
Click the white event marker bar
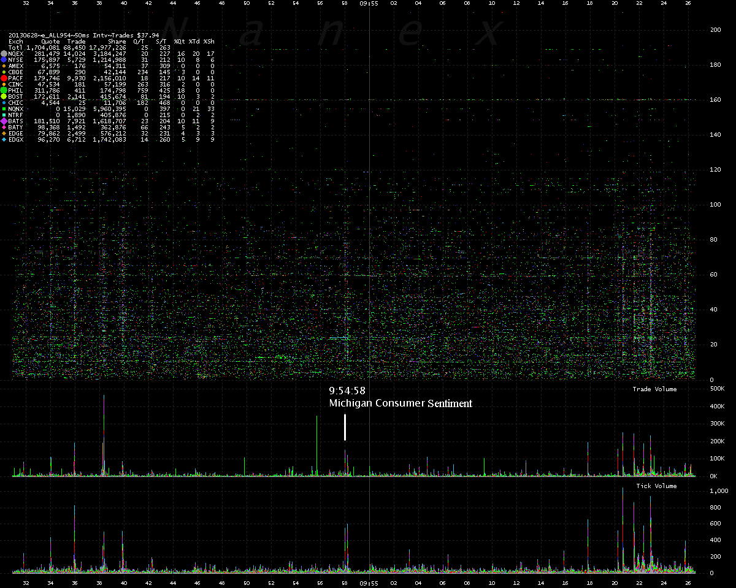point(345,427)
